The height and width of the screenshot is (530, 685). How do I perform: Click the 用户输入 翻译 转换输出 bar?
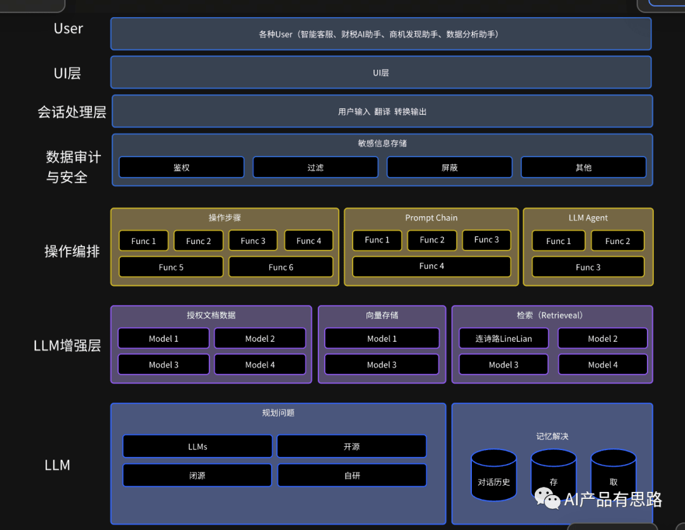[382, 112]
